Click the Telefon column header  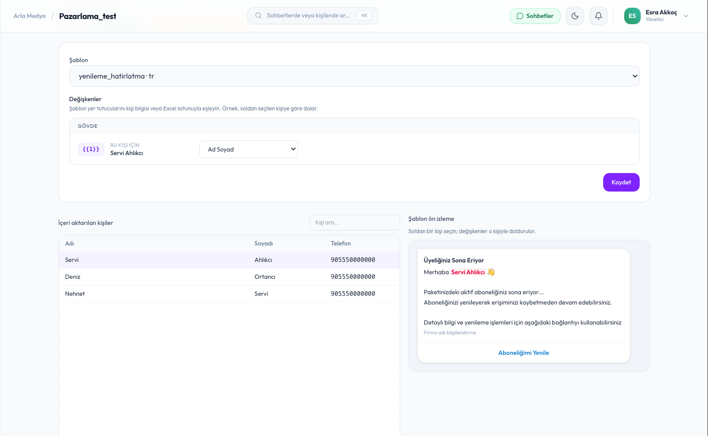tap(341, 243)
